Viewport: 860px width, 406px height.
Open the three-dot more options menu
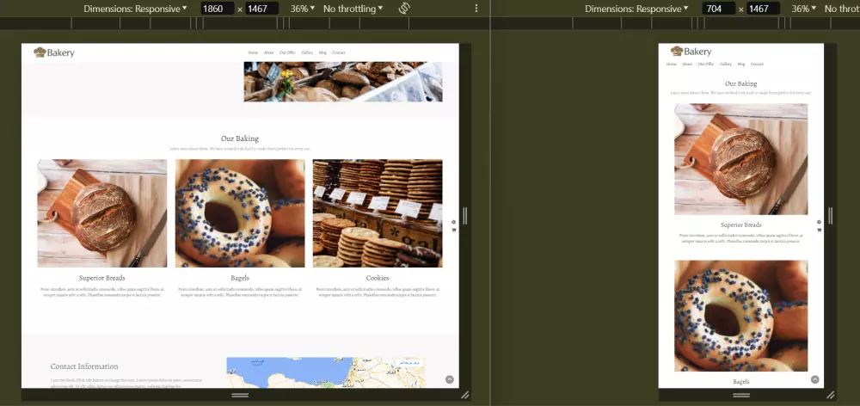tap(476, 9)
